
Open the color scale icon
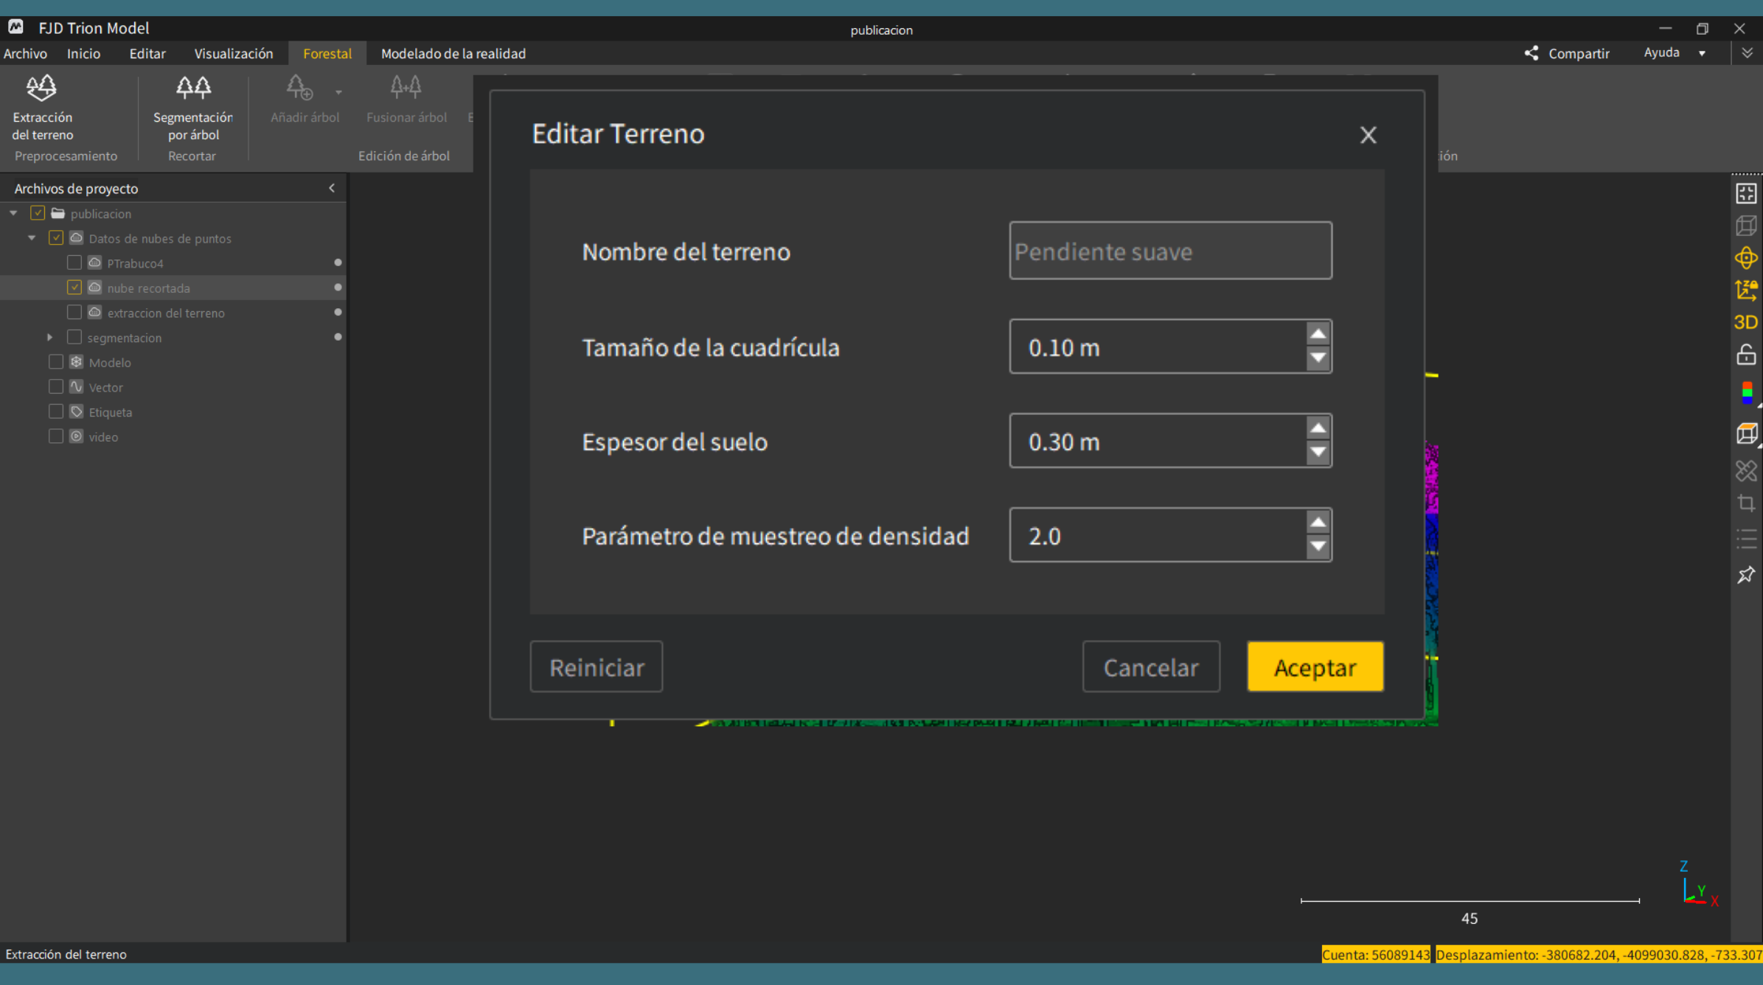click(x=1747, y=392)
